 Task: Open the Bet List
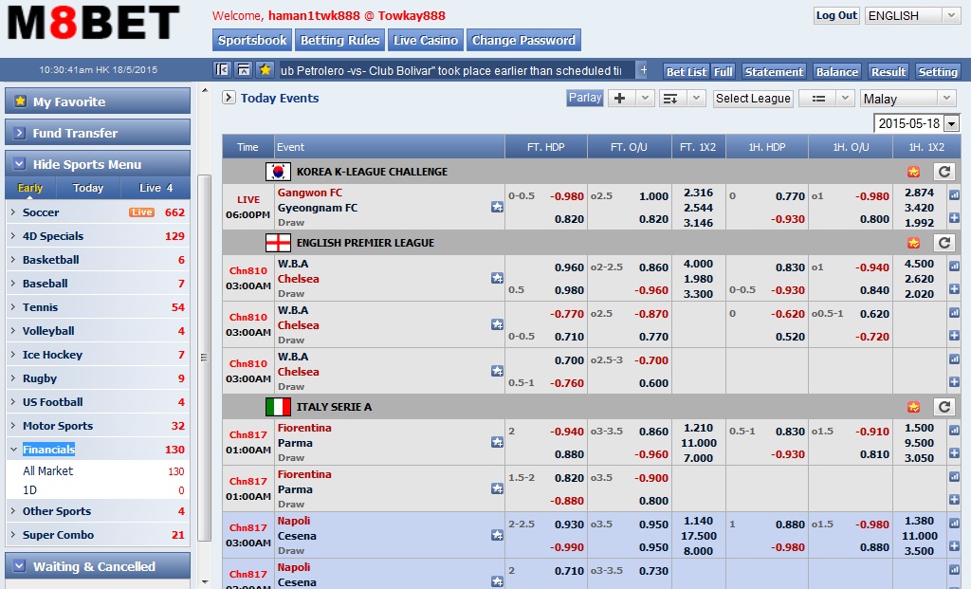[x=687, y=72]
